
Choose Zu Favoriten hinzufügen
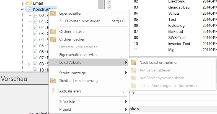point(80,21)
